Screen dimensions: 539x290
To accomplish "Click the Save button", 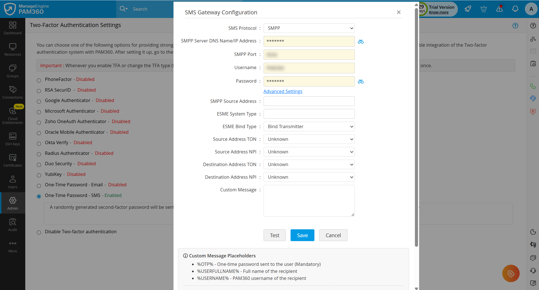I will point(302,235).
